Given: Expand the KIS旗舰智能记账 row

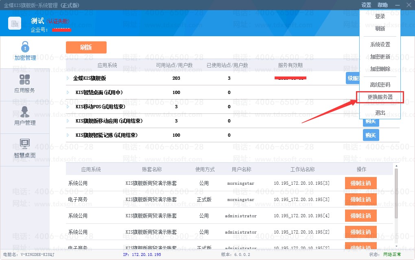Looking at the screenshot, I should (68, 135).
